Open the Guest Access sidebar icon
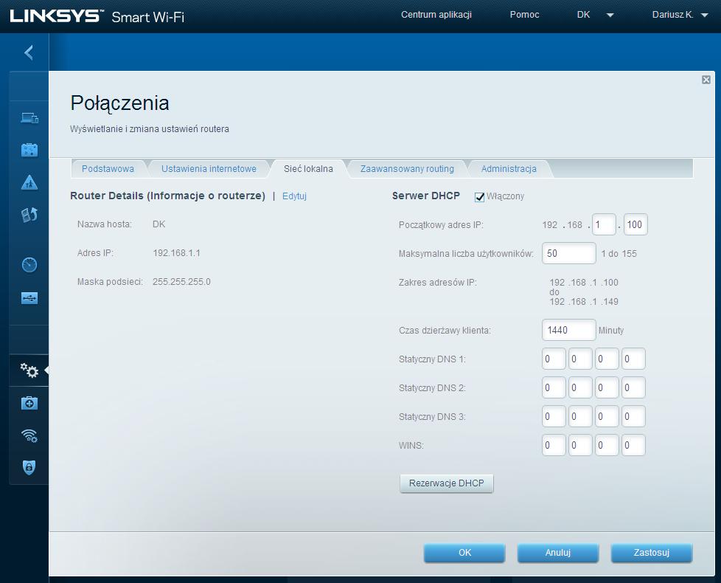 (29, 151)
